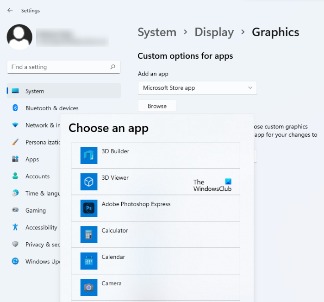324x302 pixels.
Task: Open the Apps settings category
Action: pos(32,159)
